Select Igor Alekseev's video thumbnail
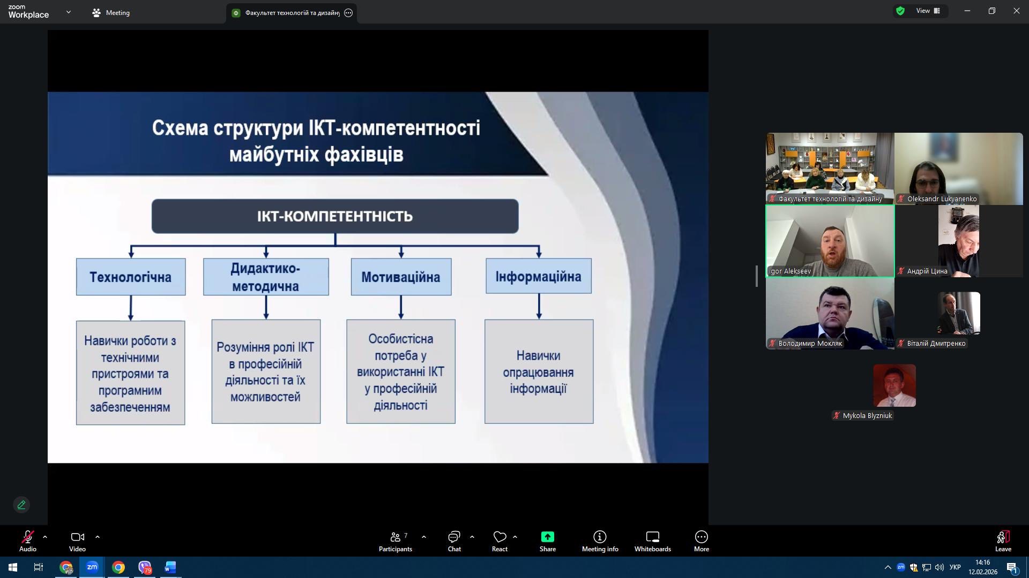Screen dimensions: 1029x578 point(830,241)
